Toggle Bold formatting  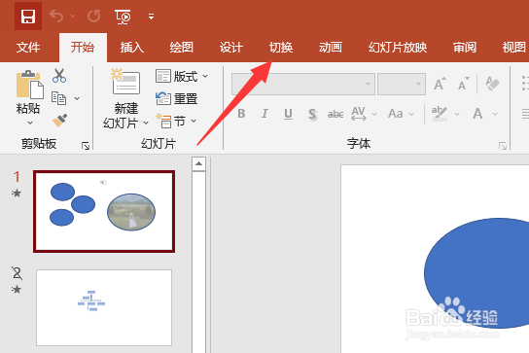coord(241,114)
